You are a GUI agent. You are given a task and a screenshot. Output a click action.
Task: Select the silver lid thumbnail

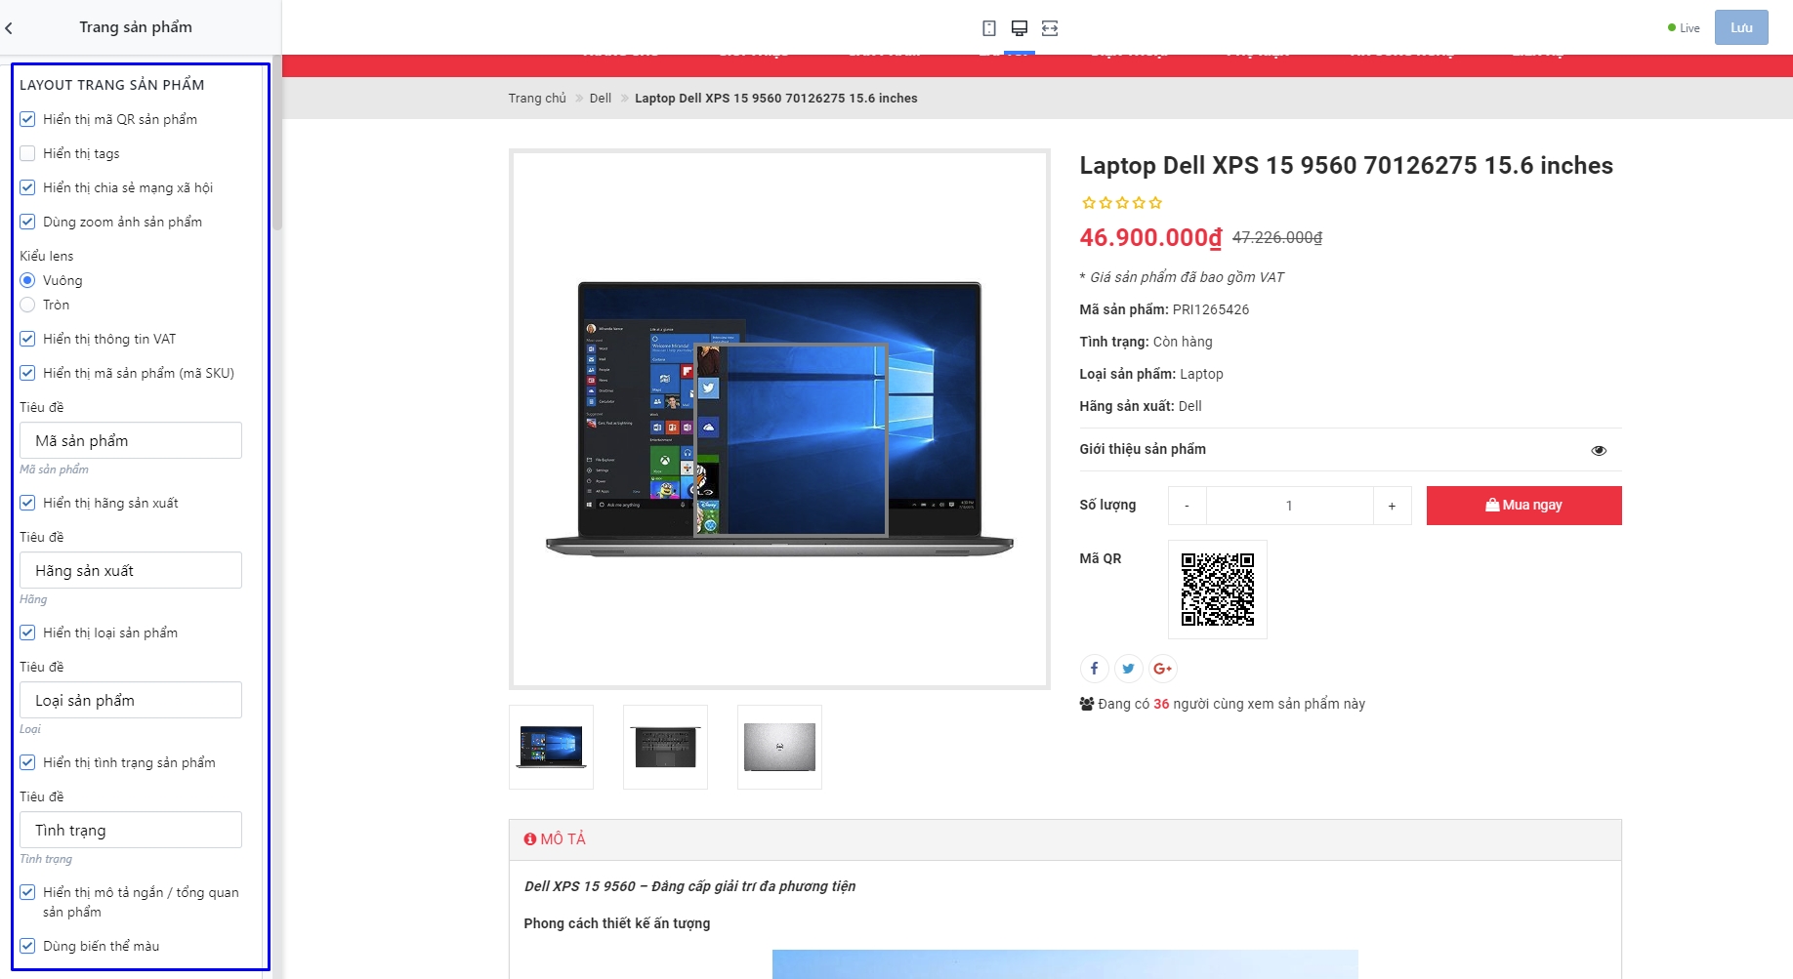click(x=779, y=747)
